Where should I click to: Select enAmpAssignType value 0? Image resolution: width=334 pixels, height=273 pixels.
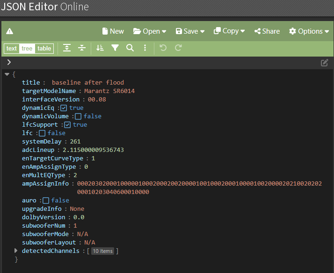pos(86,166)
